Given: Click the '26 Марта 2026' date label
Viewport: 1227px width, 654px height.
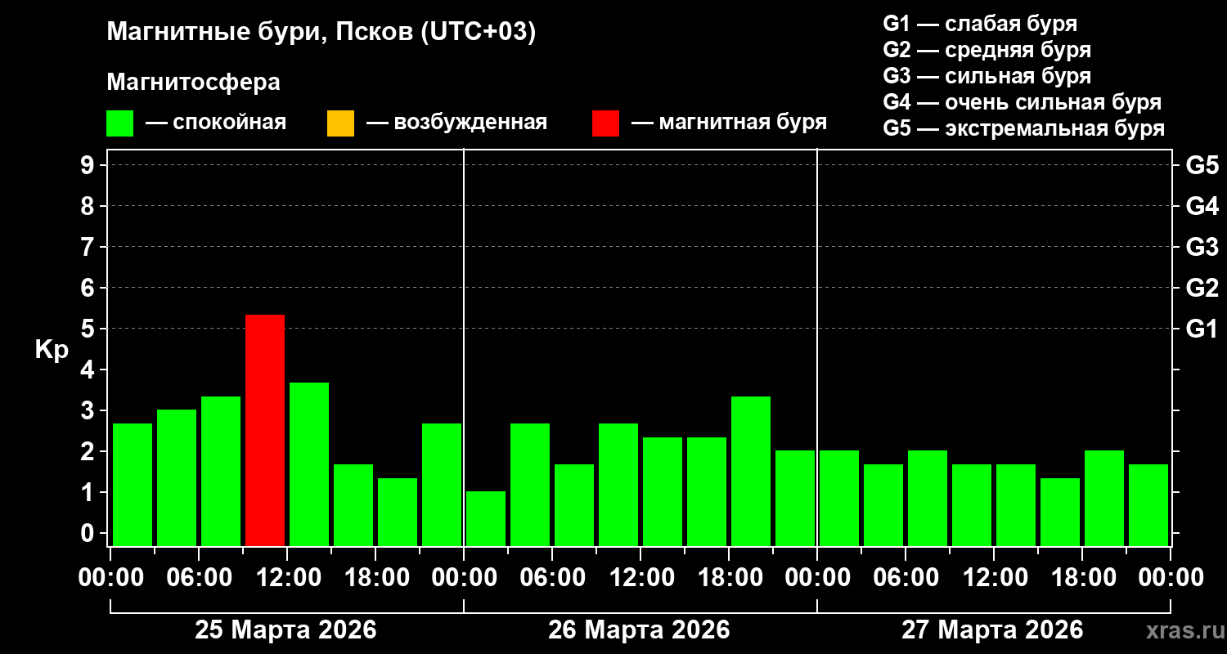Looking at the screenshot, I should pos(639,629).
